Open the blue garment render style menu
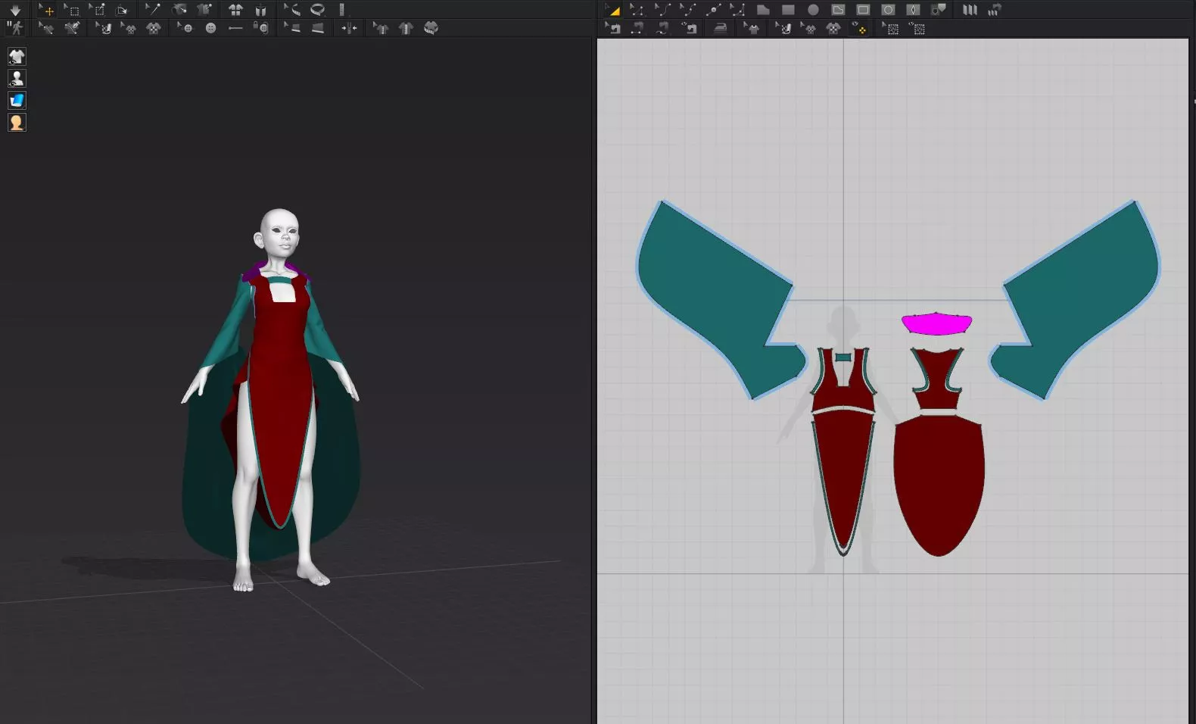 (17, 101)
